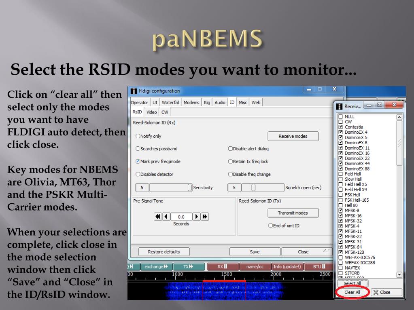
Task: Click Select All in receive modes
Action: click(352, 283)
